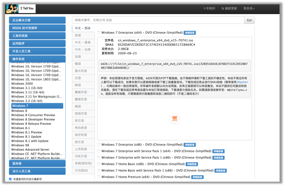Check Home Basic with Service Pack 1 checkbox
Image resolution: width=285 pixels, height=186 pixels.
click(x=99, y=171)
